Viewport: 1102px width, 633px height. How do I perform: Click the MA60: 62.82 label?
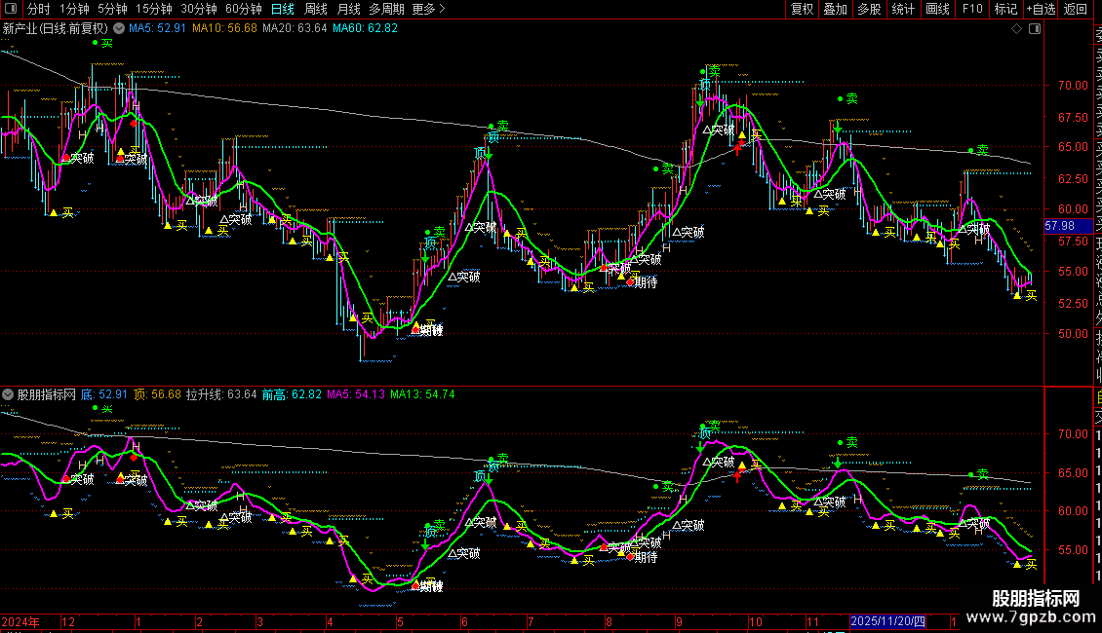pos(366,28)
